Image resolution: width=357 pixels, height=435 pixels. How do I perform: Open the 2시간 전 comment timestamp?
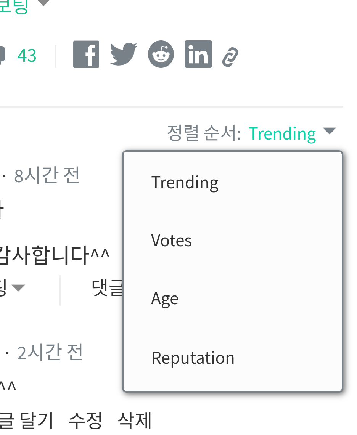click(x=50, y=353)
